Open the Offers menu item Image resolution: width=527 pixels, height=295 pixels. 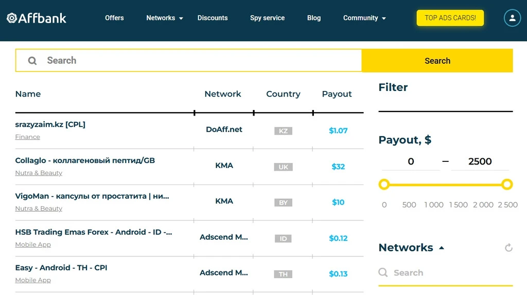pyautogui.click(x=114, y=18)
